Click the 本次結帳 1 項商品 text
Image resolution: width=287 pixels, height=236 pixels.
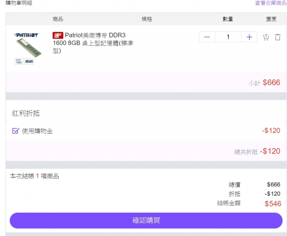(x=34, y=176)
